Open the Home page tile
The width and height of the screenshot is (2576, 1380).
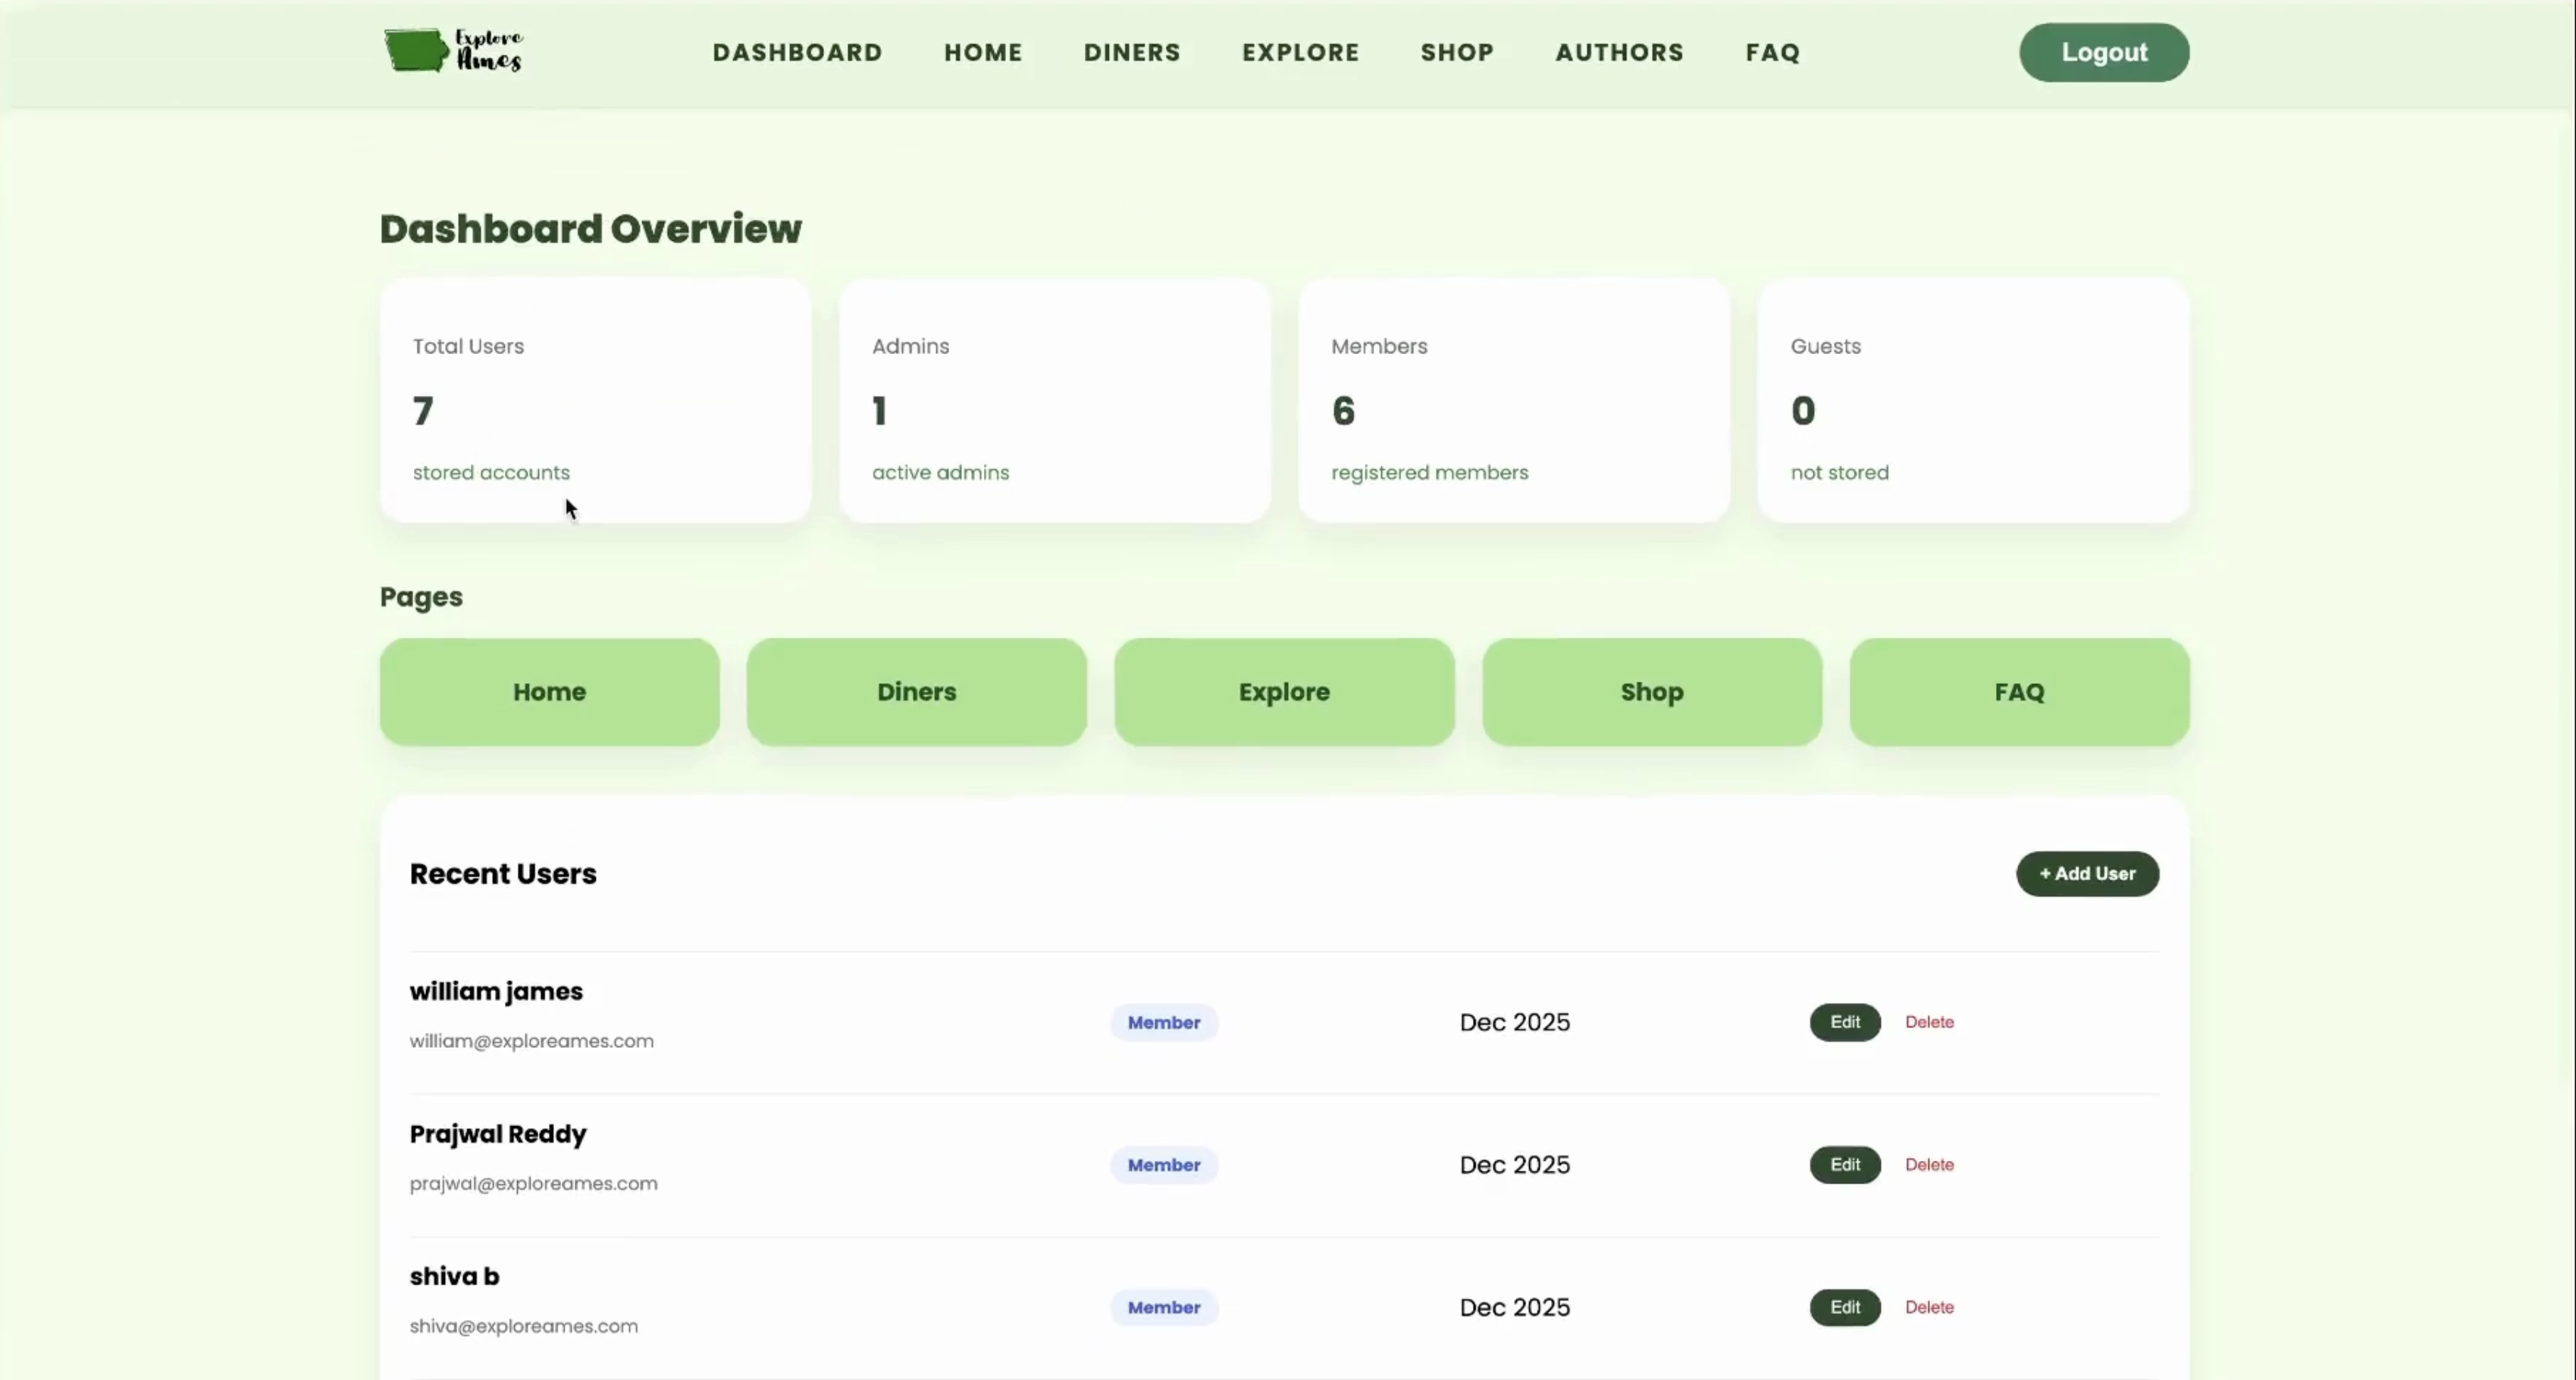click(549, 692)
